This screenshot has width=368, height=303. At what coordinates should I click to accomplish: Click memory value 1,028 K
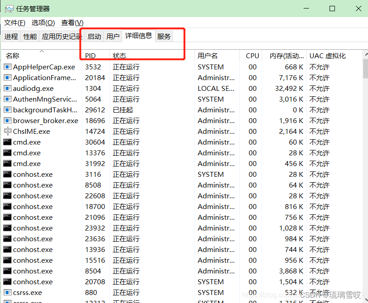[x=291, y=228]
